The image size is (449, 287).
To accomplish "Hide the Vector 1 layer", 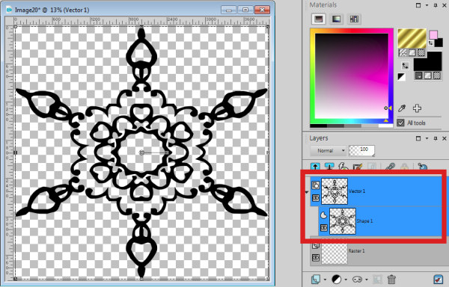I will (316, 198).
